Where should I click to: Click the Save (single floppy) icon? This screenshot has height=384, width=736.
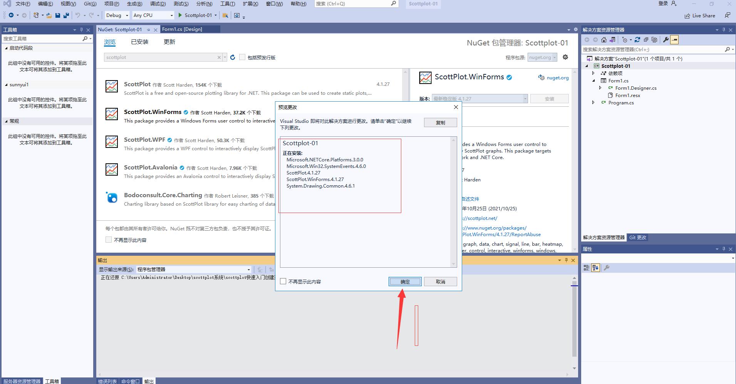58,15
